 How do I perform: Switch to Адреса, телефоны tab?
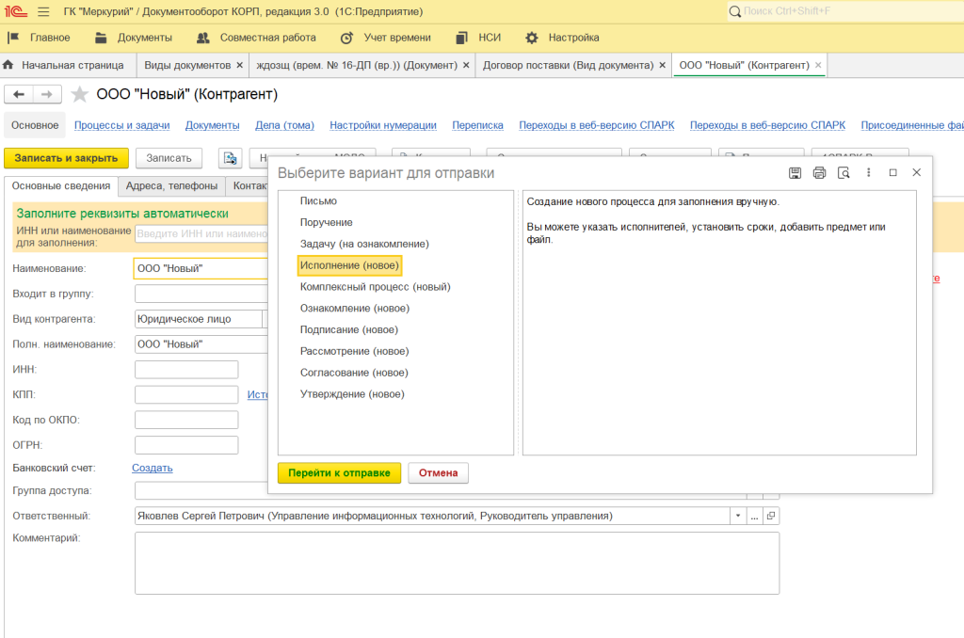coord(171,186)
